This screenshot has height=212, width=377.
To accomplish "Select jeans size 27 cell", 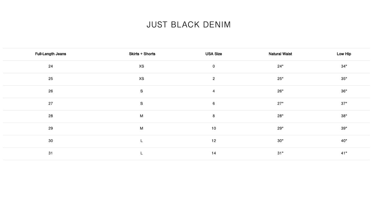I will coord(51,104).
